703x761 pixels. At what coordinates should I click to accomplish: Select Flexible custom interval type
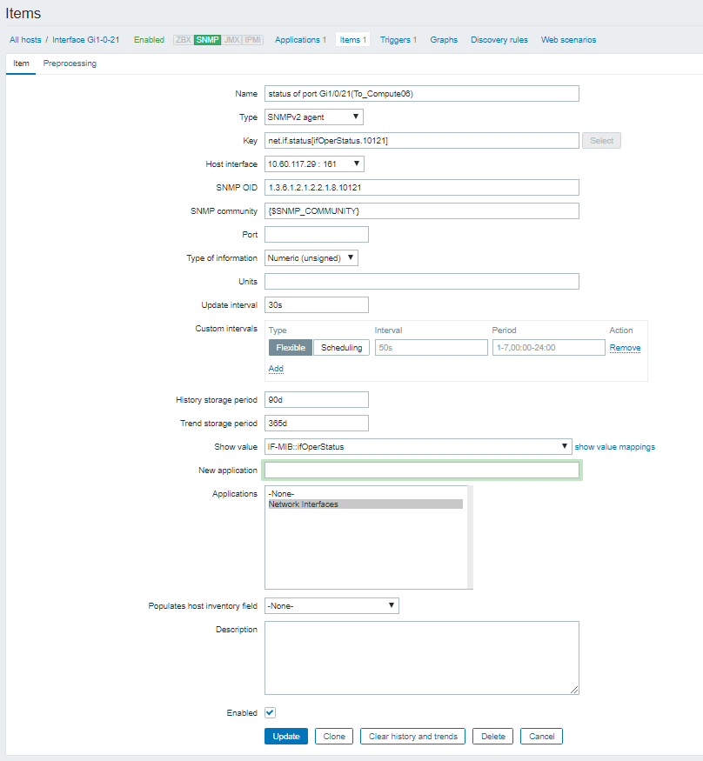(x=291, y=348)
